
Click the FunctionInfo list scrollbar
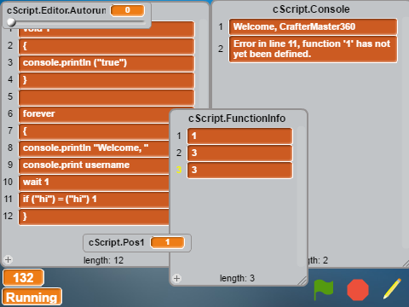301,196
